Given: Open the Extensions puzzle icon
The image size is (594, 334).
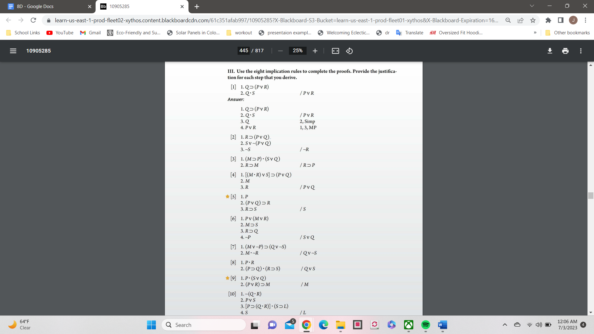Looking at the screenshot, I should (549, 20).
